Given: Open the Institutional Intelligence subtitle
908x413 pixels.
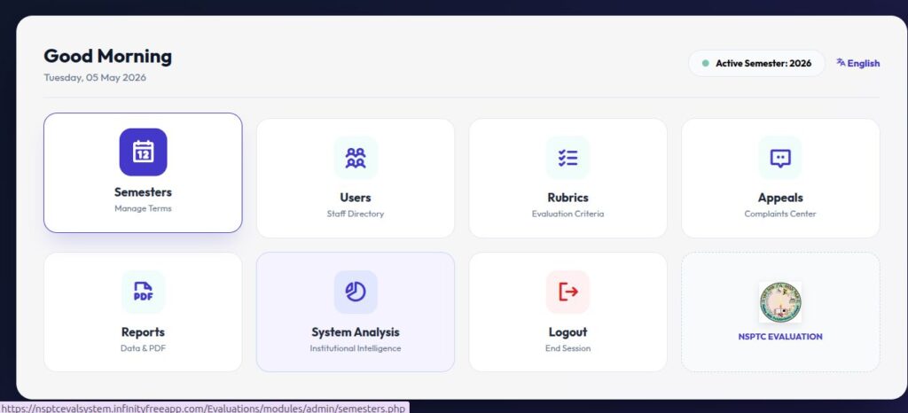Looking at the screenshot, I should tap(355, 348).
